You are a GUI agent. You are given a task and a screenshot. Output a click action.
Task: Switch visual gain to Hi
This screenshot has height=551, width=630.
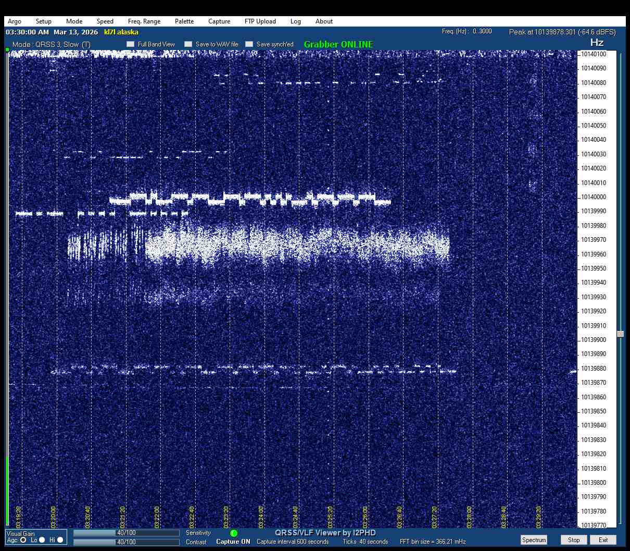[x=60, y=540]
